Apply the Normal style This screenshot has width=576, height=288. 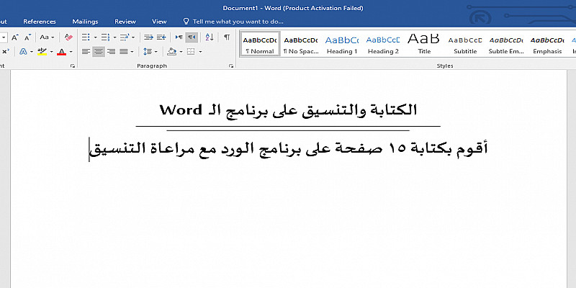(x=260, y=44)
